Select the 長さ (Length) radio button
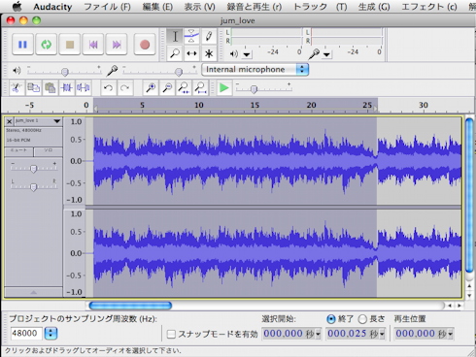This screenshot has height=357, width=476. coord(362,319)
